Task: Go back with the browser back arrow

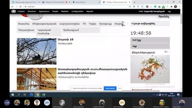Action: tap(12, 7)
